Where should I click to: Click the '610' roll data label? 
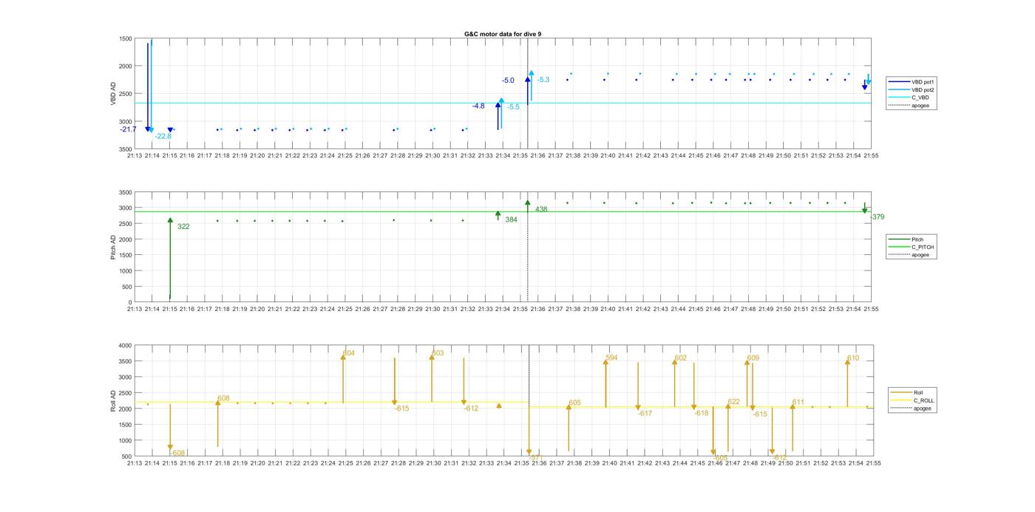[853, 358]
